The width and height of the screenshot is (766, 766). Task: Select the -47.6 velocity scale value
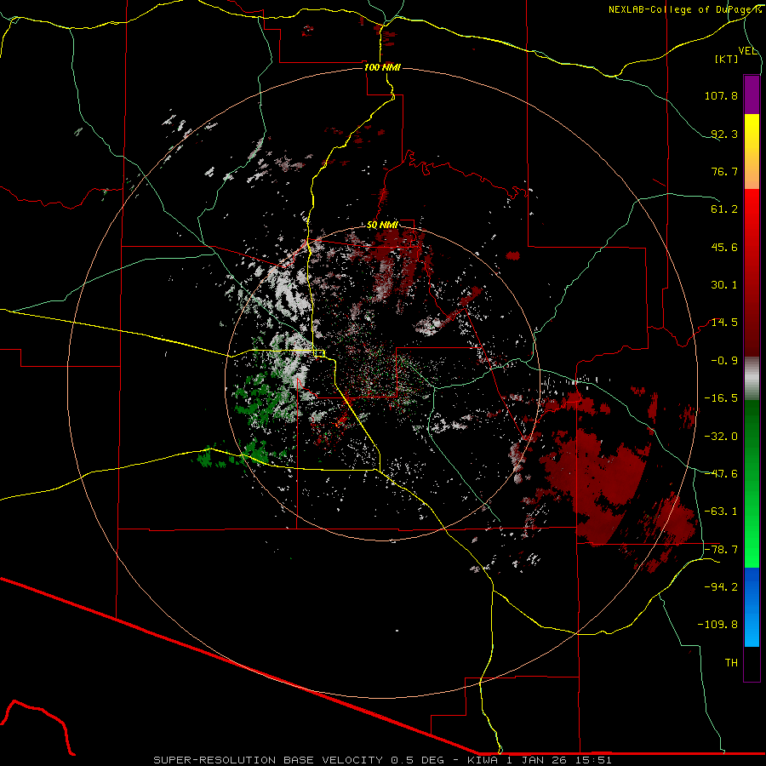click(x=721, y=474)
